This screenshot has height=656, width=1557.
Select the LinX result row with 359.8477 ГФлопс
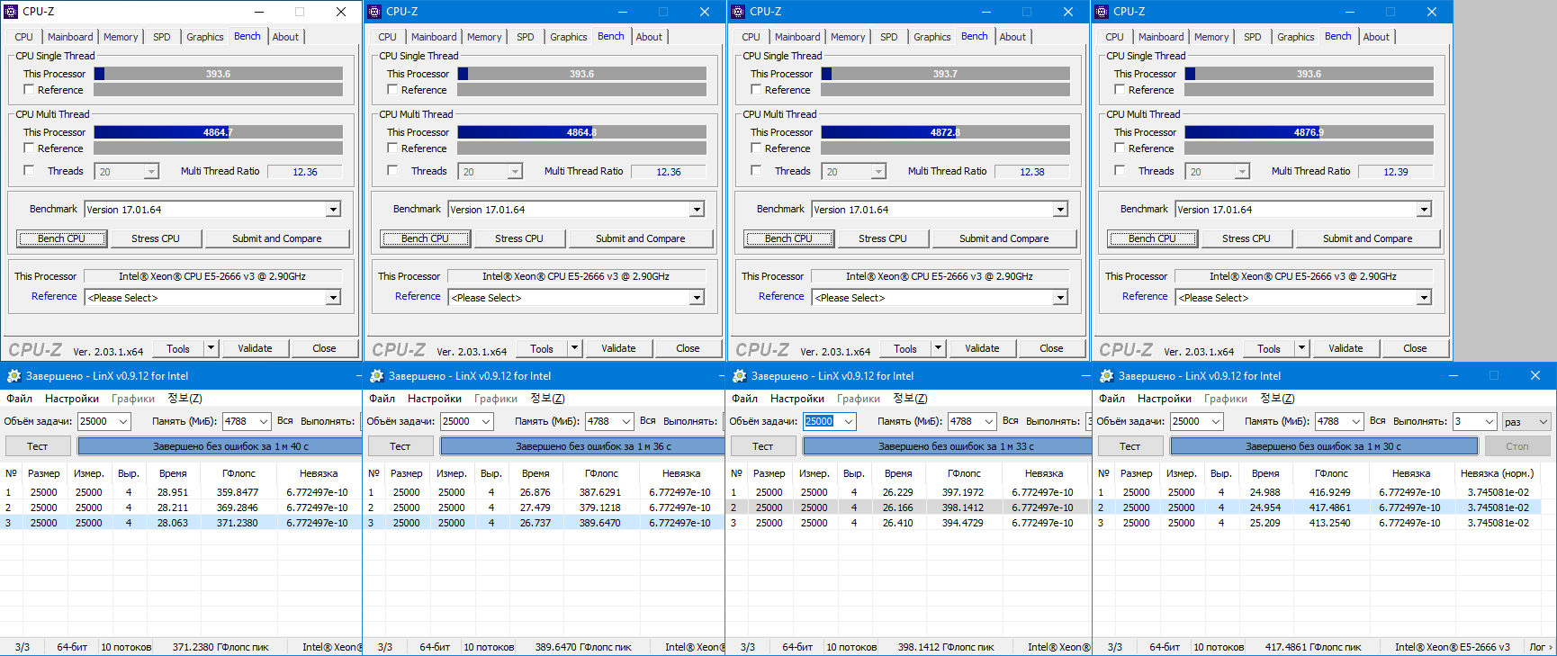pos(181,492)
